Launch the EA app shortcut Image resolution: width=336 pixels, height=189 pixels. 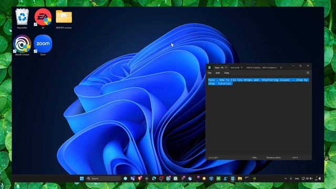(x=43, y=19)
